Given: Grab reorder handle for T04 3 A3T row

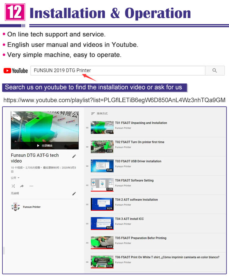Looking at the screenshot, I should pyautogui.click(x=87, y=224).
